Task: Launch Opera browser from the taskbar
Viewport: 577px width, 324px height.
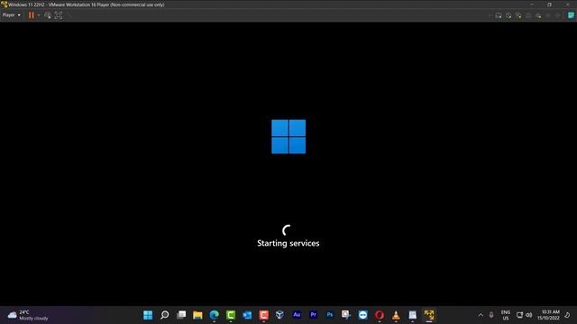Action: tap(380, 315)
